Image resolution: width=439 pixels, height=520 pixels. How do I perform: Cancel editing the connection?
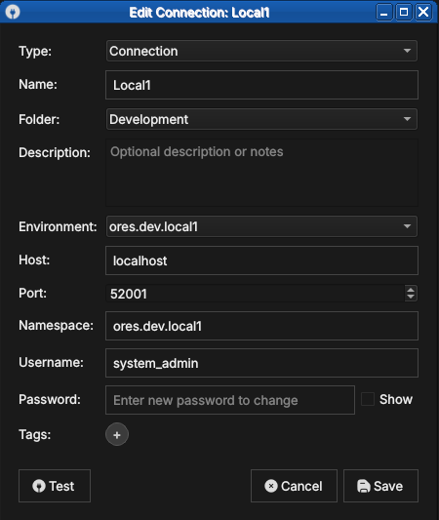294,486
